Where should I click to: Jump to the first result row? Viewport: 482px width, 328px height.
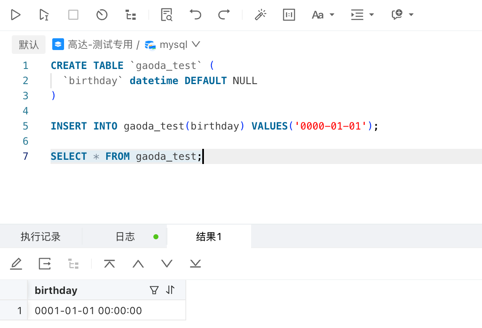109,264
